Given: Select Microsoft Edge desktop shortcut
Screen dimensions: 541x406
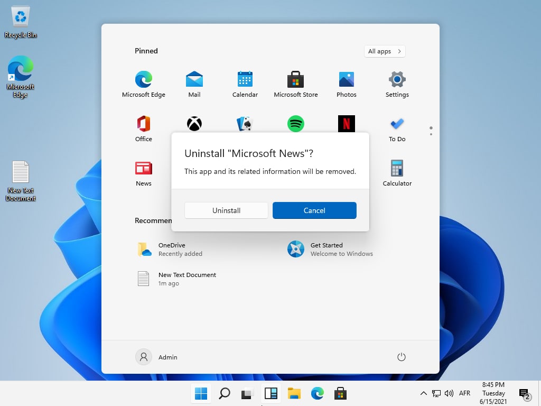Looking at the screenshot, I should (x=21, y=77).
